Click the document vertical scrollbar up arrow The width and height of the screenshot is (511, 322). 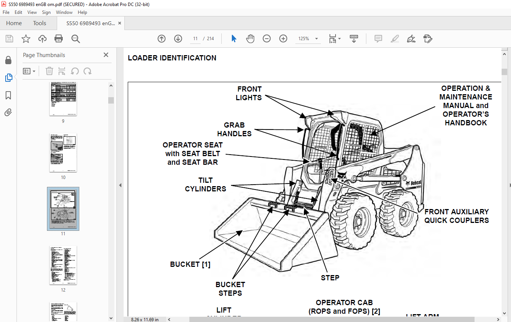pyautogui.click(x=504, y=54)
